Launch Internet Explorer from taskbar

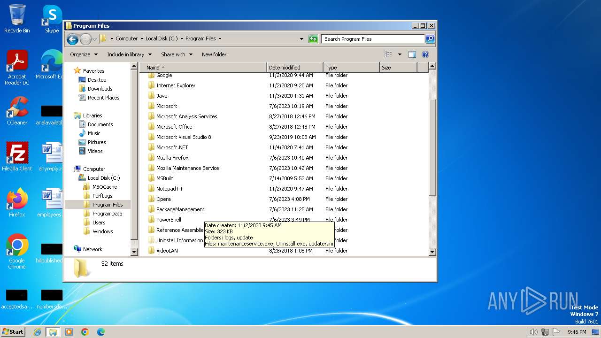click(38, 332)
